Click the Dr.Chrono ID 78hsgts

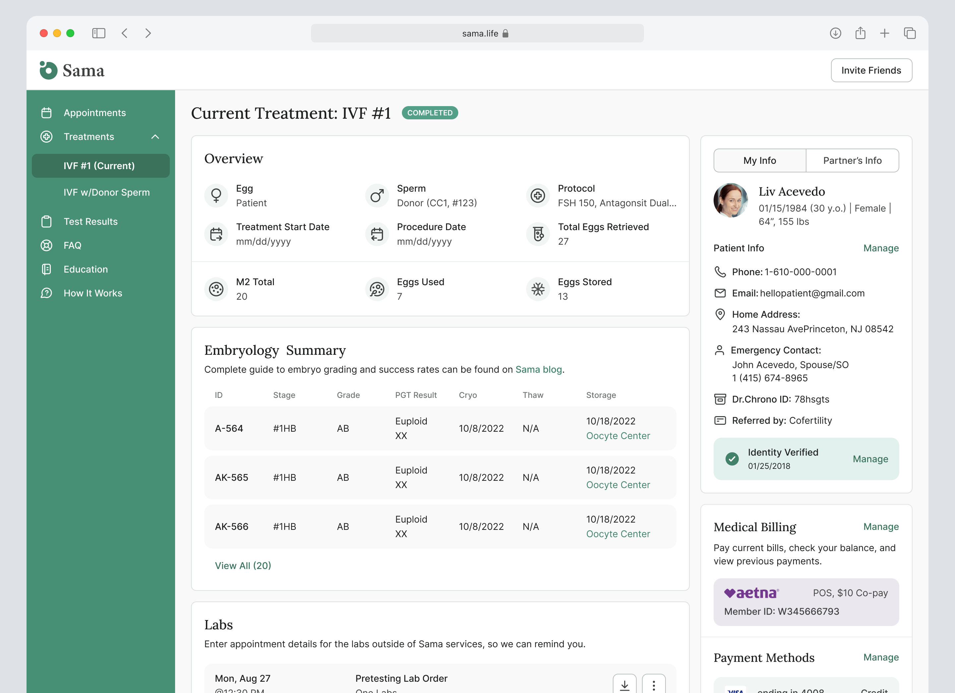pyautogui.click(x=811, y=399)
